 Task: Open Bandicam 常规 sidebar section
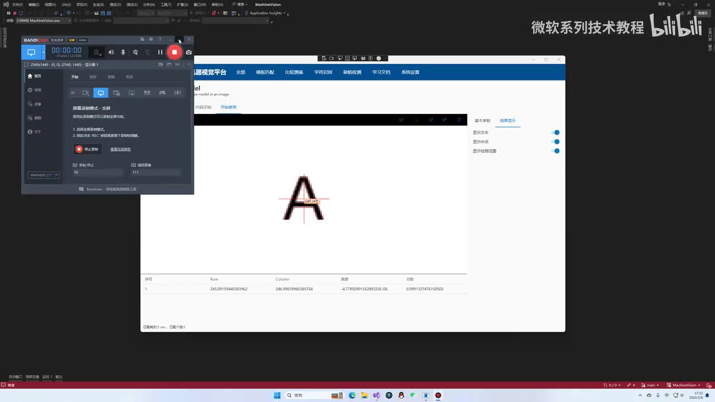pyautogui.click(x=35, y=90)
